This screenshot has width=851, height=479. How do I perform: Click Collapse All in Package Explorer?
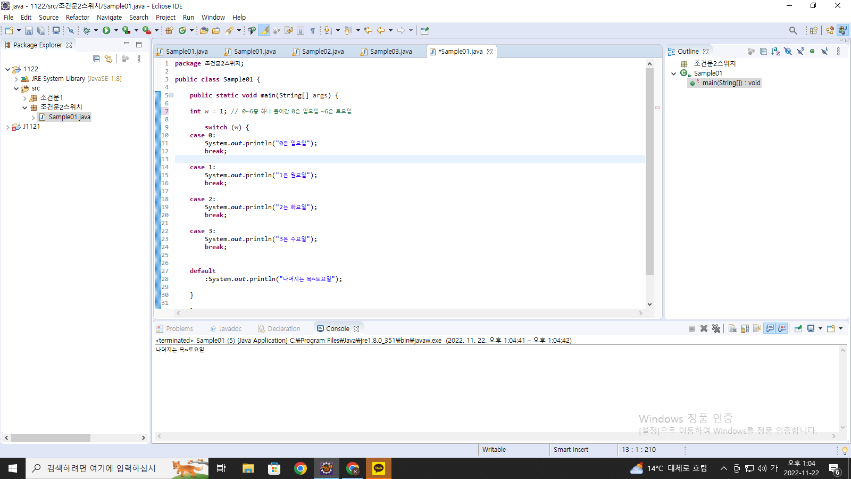click(x=96, y=59)
